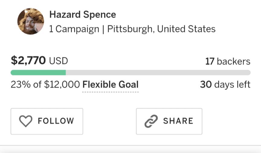Viewport: 261px width, 153px height.
Task: Click the heart icon on Follow button
Action: [25, 121]
